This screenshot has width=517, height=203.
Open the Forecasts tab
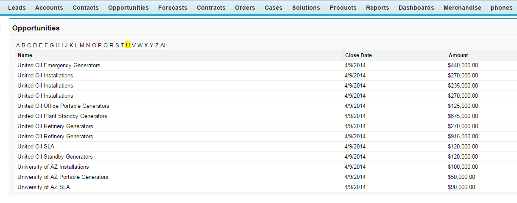[173, 8]
